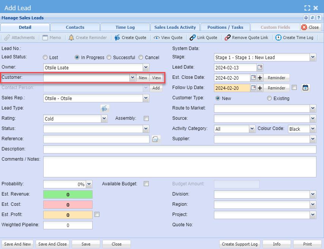Enable the Available Budget checkbox

(x=146, y=184)
